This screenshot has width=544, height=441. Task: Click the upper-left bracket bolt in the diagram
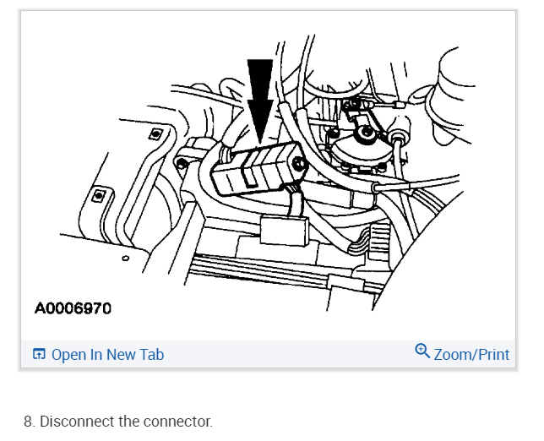pos(156,133)
